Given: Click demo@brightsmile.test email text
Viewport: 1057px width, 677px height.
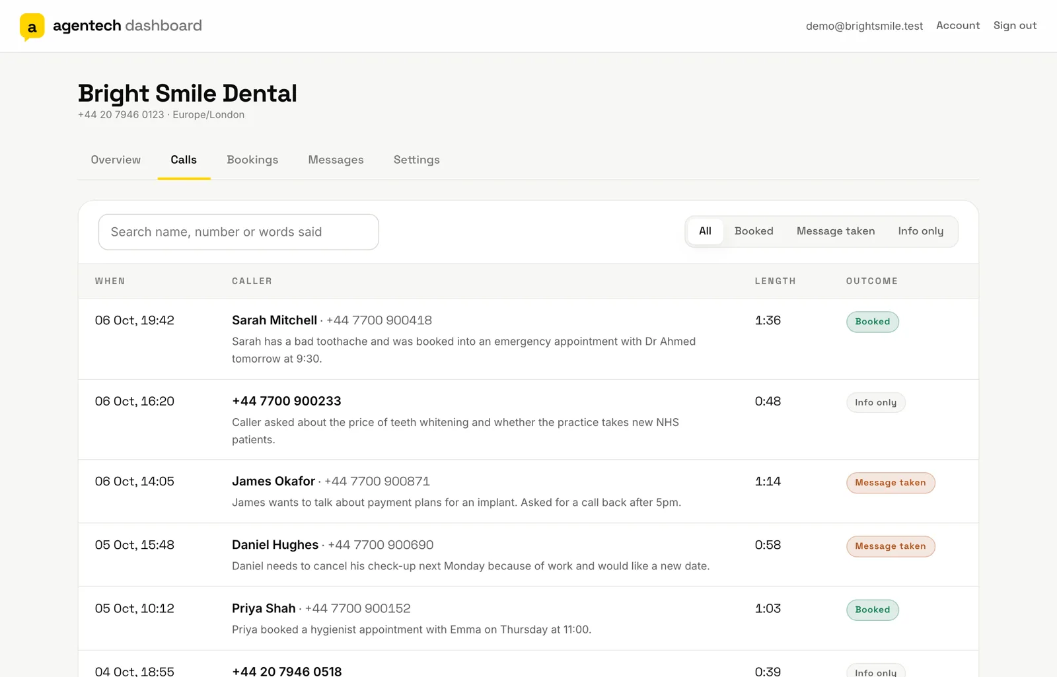Looking at the screenshot, I should (x=864, y=26).
